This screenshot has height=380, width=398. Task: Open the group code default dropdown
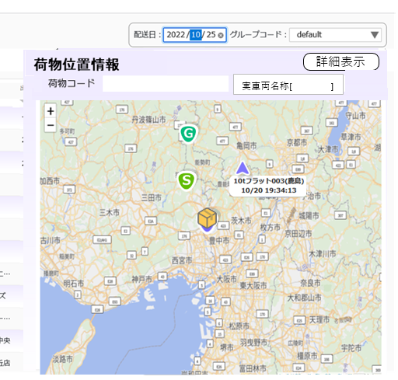(x=335, y=35)
